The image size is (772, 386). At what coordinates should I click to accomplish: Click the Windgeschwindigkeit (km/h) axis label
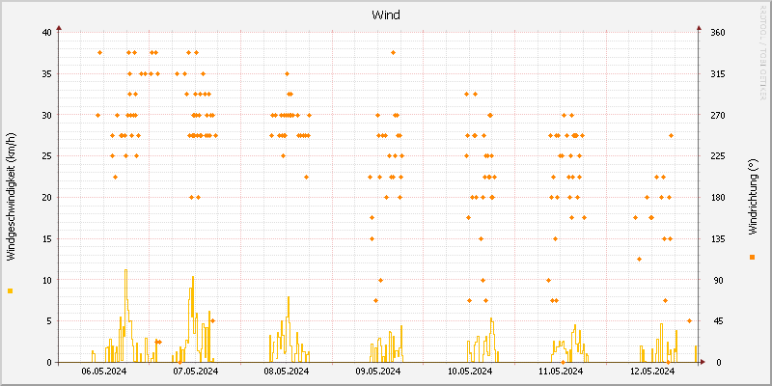tap(11, 197)
